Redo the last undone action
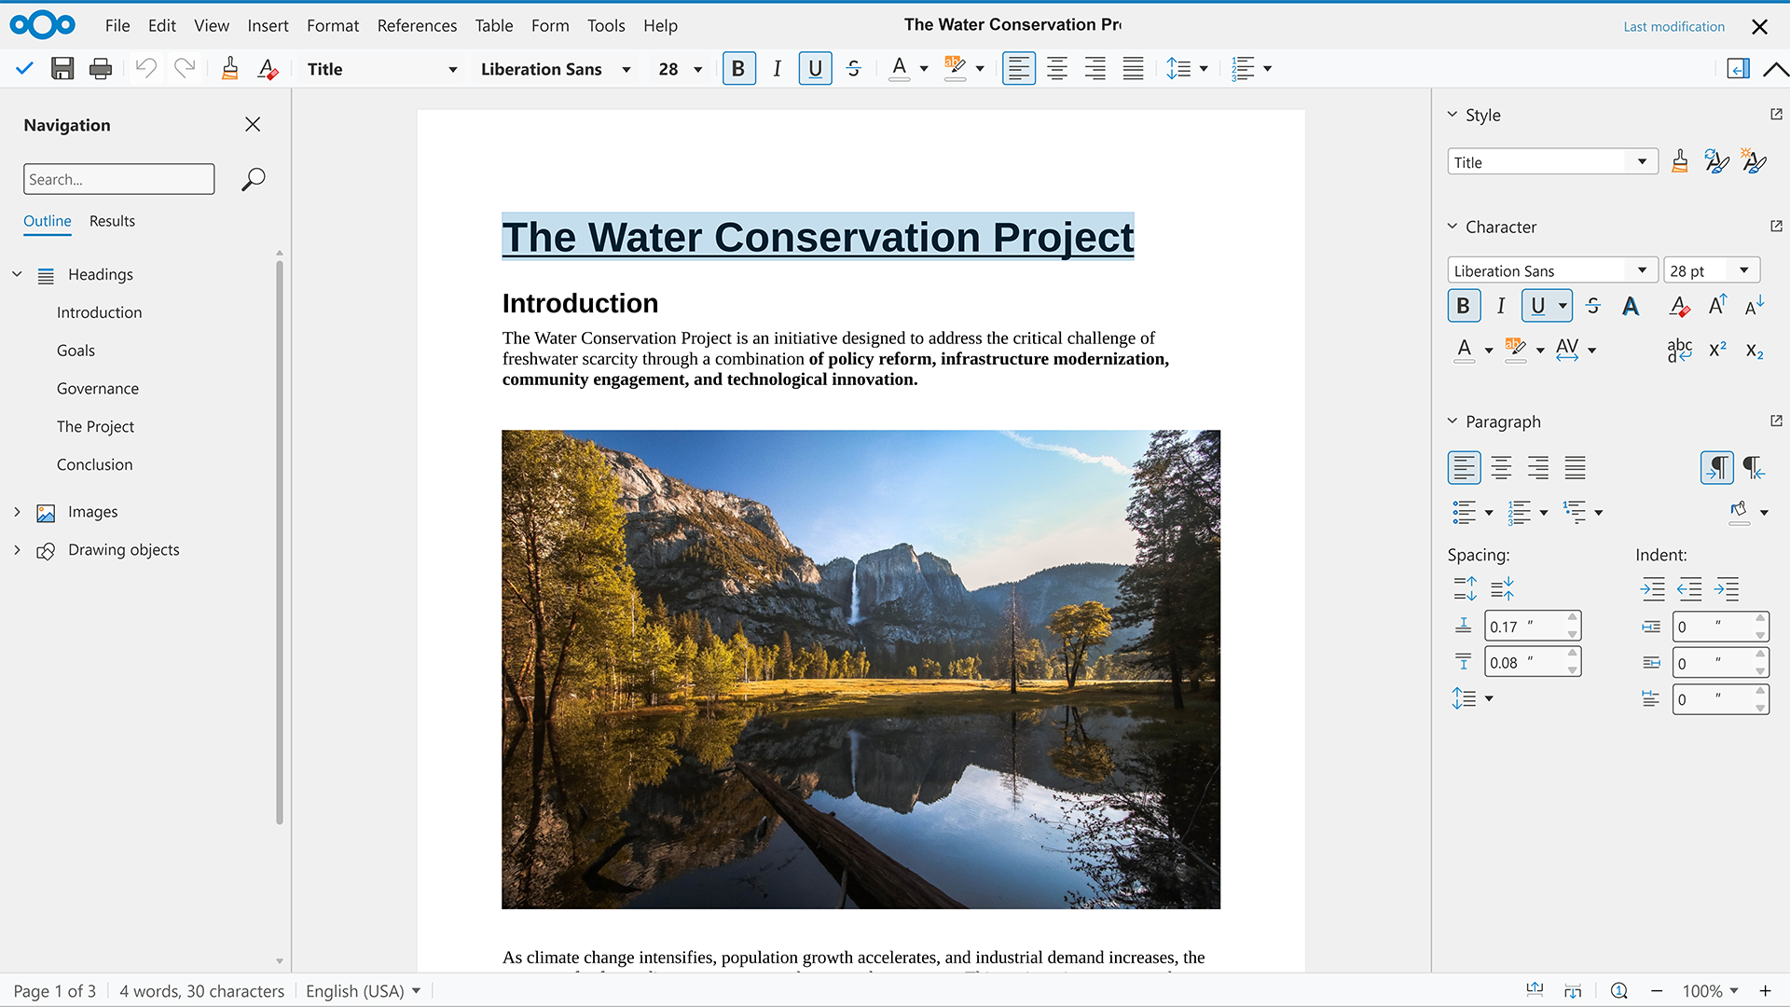 point(185,68)
